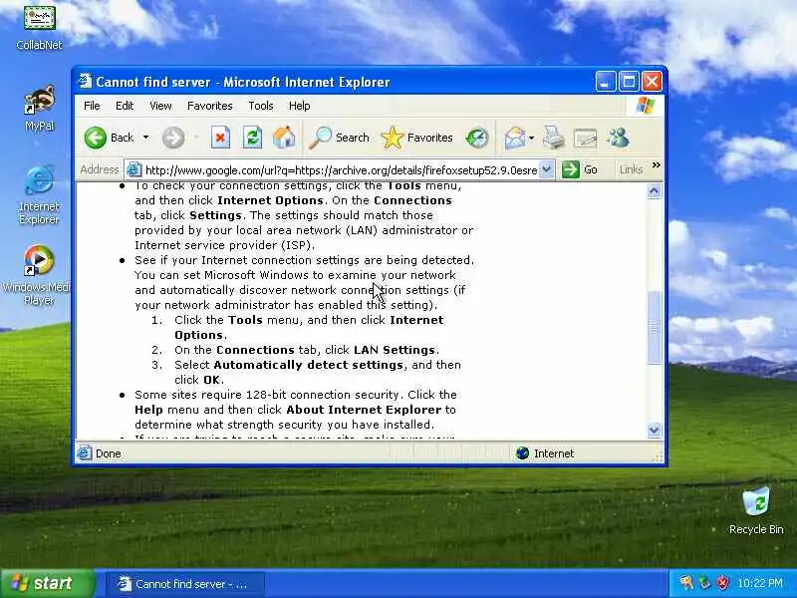Minimize the Internet Explorer window
Screen dimensions: 797x598
pos(606,82)
